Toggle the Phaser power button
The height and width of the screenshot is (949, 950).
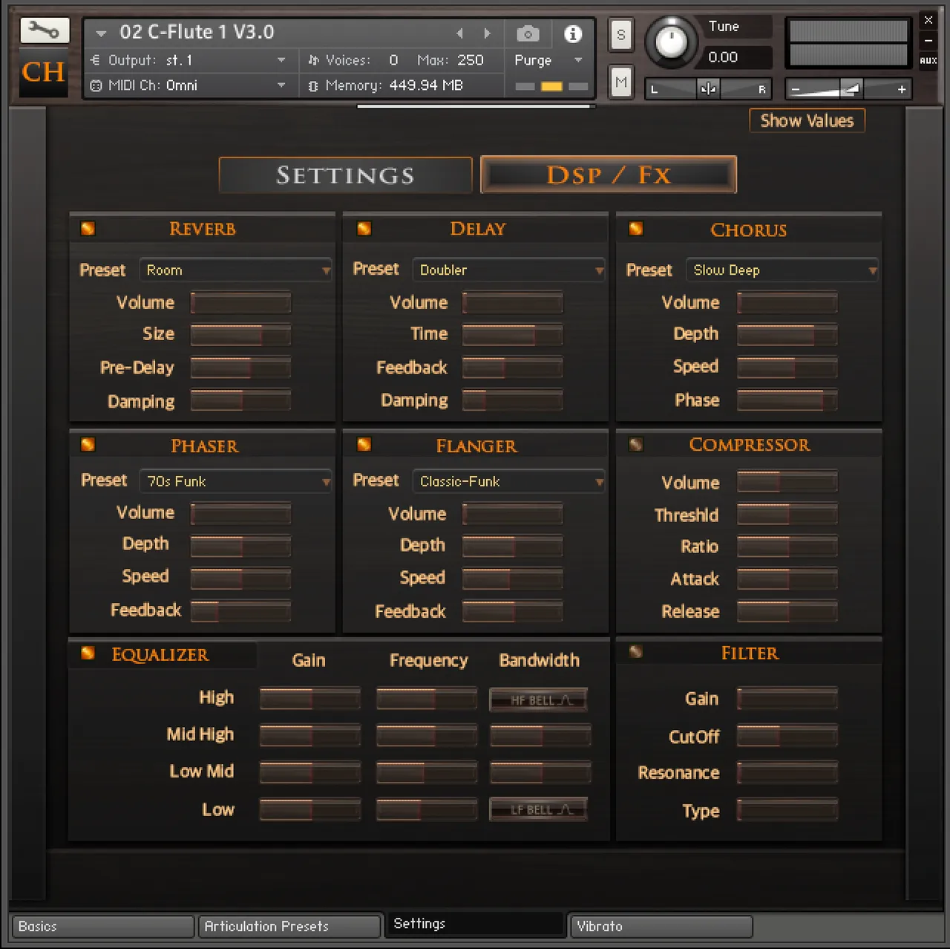88,445
